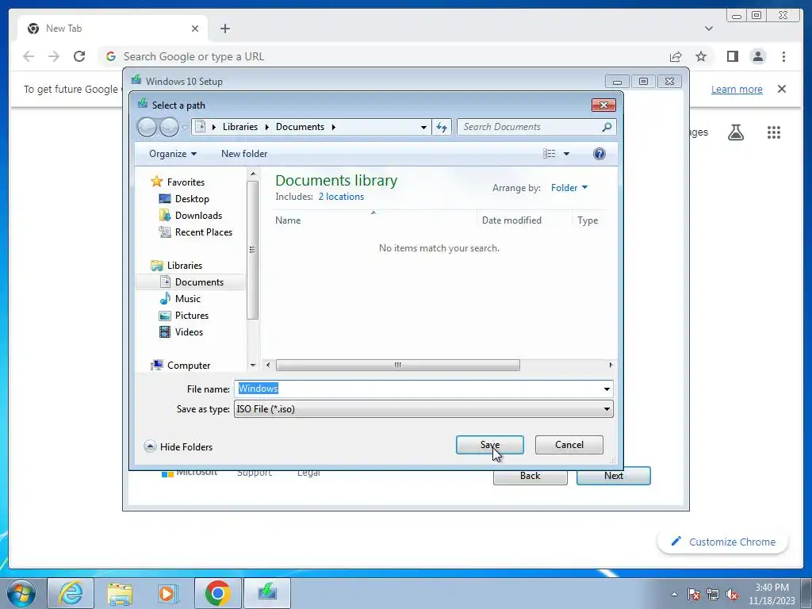Share this page icon in Chrome
This screenshot has width=812, height=609.
tap(676, 56)
